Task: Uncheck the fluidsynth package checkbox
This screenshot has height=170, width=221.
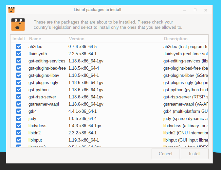Action: point(19,54)
